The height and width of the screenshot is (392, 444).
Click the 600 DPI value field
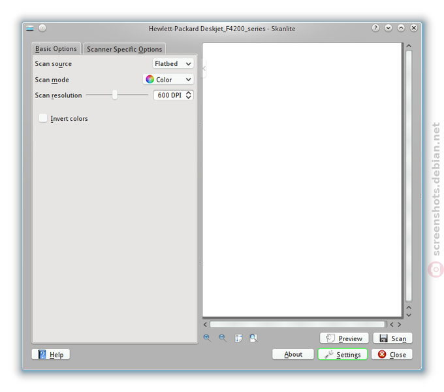[170, 95]
